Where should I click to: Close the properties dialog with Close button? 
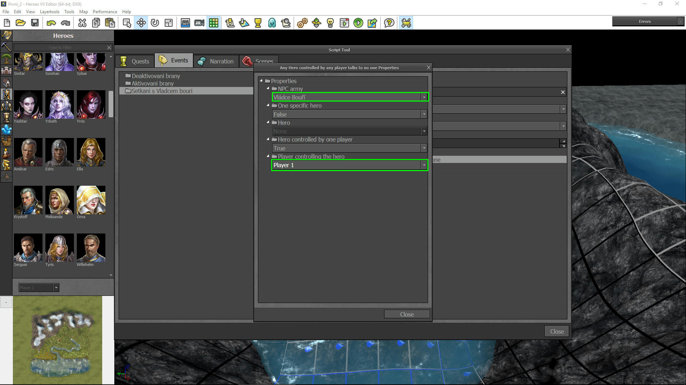click(x=407, y=314)
